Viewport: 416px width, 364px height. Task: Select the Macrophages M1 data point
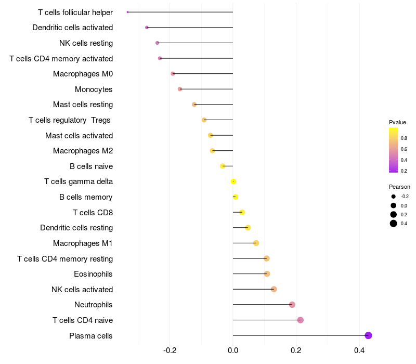click(256, 243)
